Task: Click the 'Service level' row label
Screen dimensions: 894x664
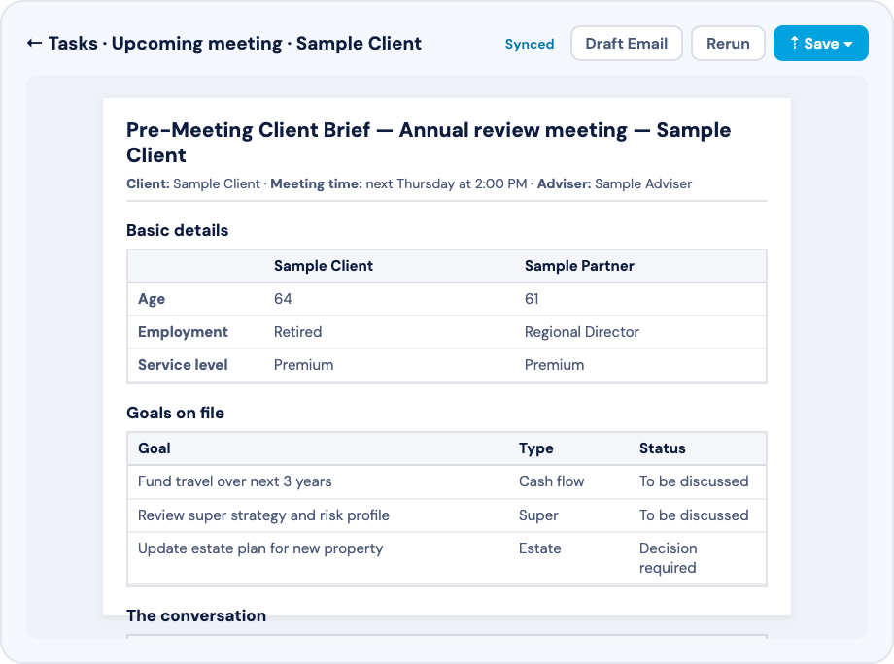Action: point(183,365)
